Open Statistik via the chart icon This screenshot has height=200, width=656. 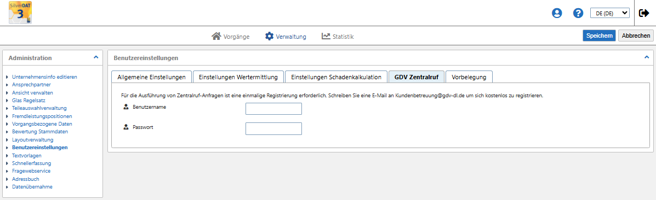pyautogui.click(x=326, y=36)
